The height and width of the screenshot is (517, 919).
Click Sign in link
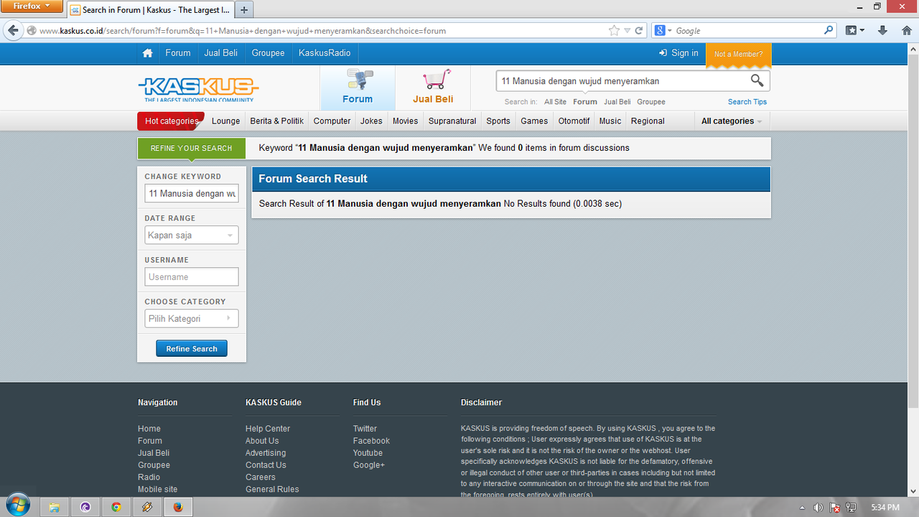(x=678, y=53)
